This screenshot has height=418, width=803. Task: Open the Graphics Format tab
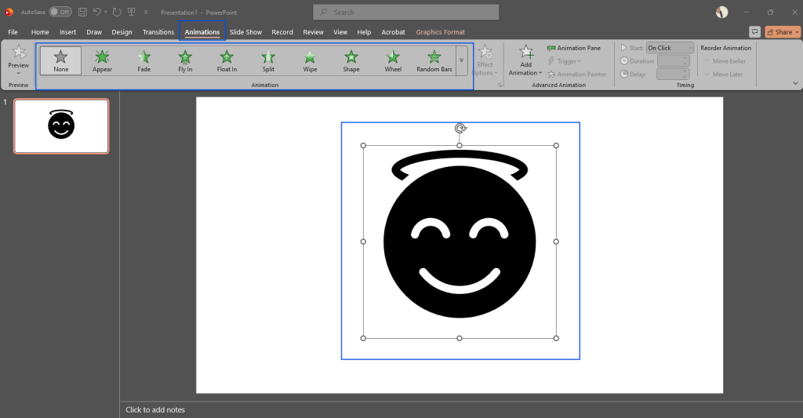tap(440, 32)
